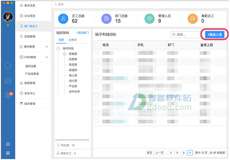Switch to the 在职 tab
Viewport: 230px width, 160px height.
coord(61,40)
